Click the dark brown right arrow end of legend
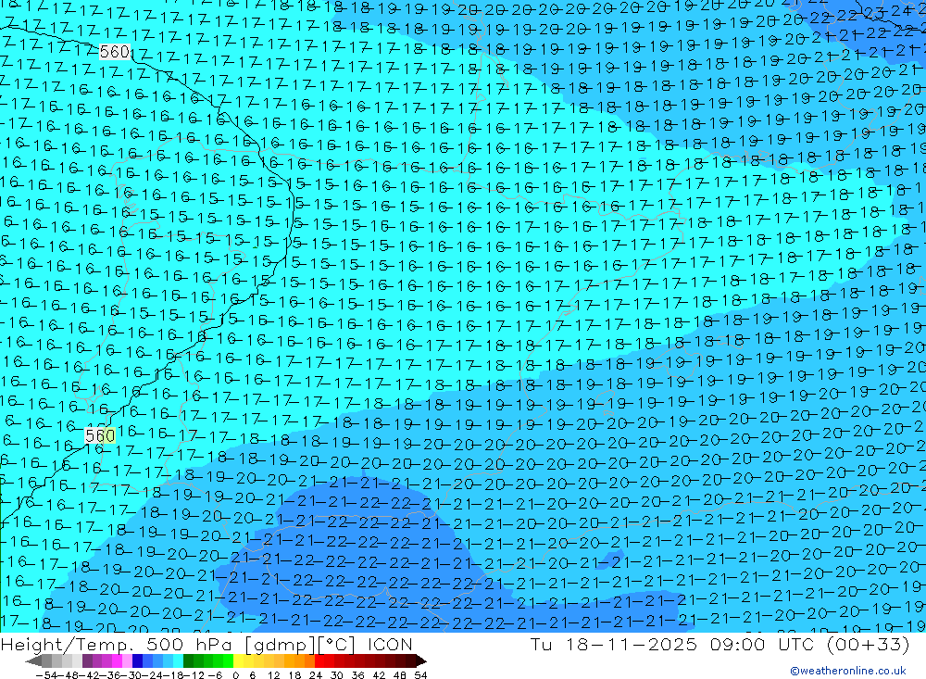The width and height of the screenshot is (926, 679). point(421,661)
